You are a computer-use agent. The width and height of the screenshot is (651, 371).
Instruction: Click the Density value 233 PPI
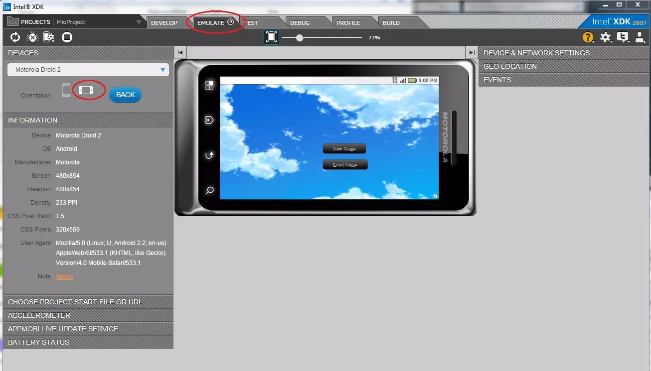click(67, 203)
